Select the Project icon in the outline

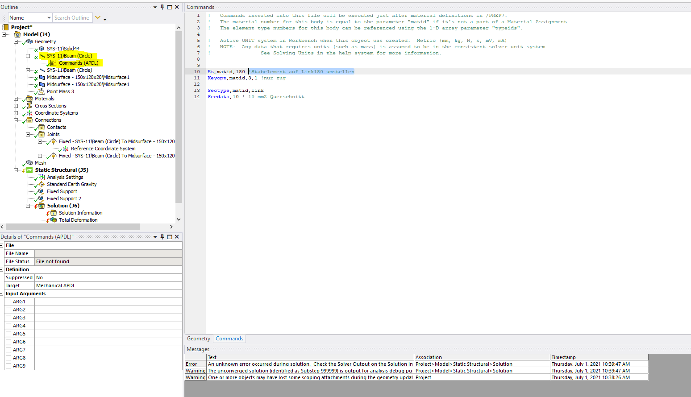[6, 27]
